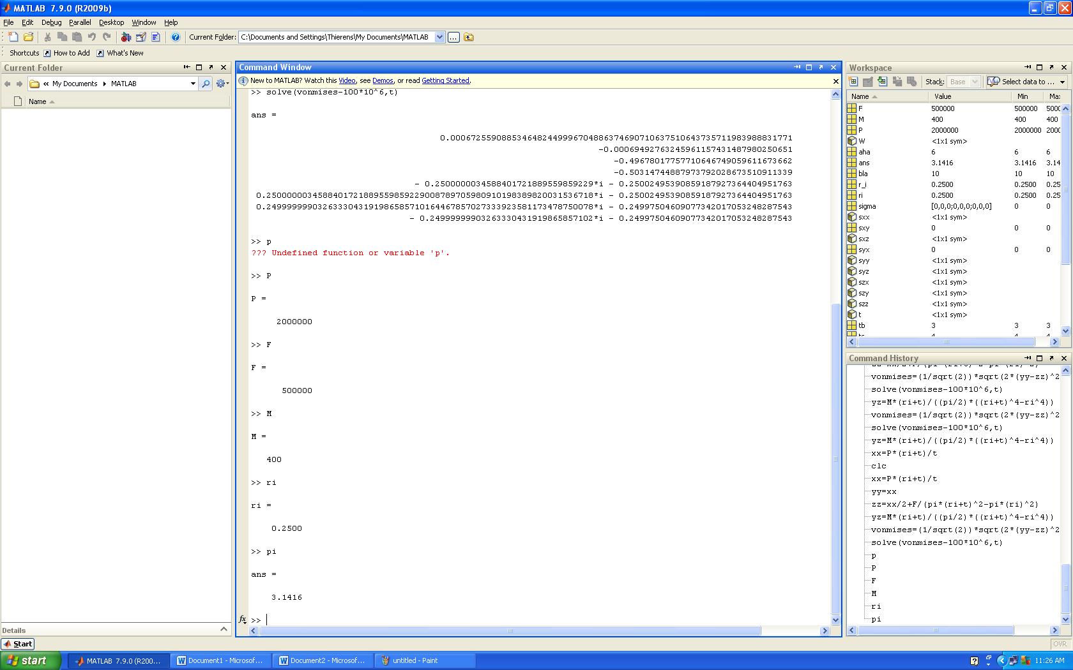Save Workspace variables icon
1073x670 pixels.
point(897,82)
